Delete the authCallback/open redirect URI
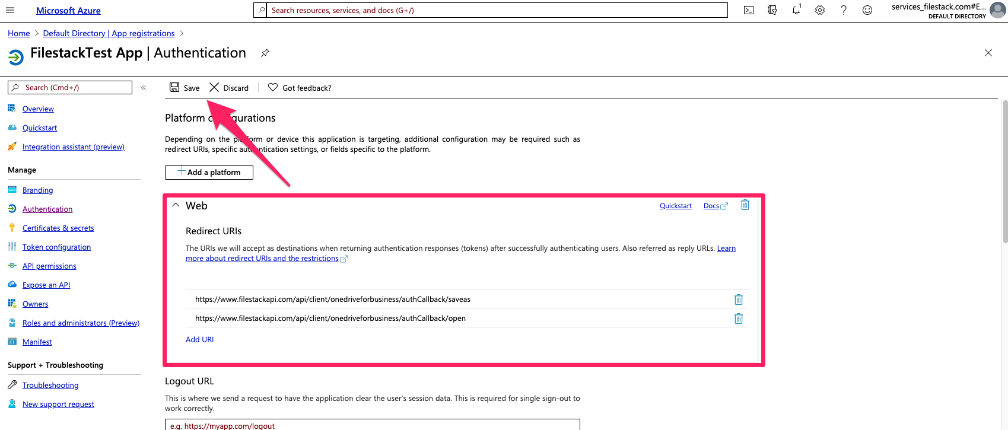Screen dimensions: 1008x430 point(739,318)
